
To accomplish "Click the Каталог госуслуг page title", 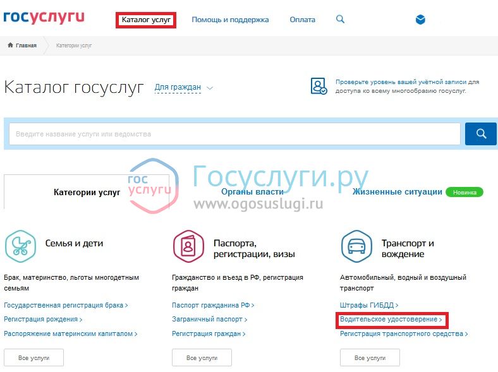I will [x=74, y=87].
